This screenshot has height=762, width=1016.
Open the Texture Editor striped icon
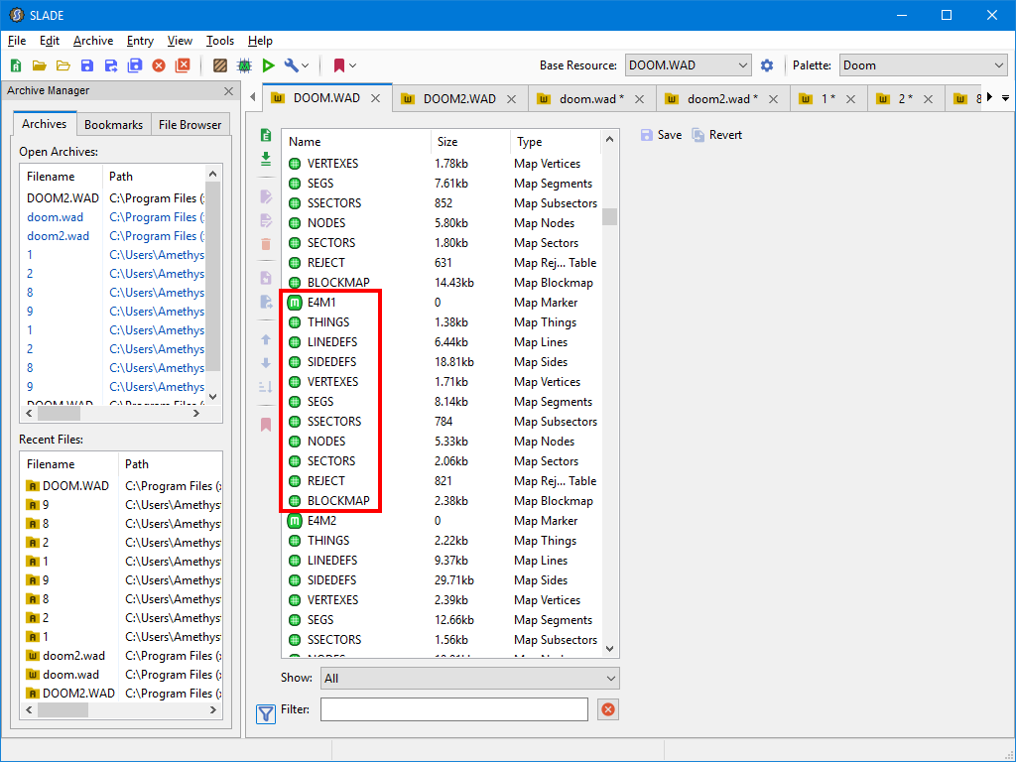point(220,65)
